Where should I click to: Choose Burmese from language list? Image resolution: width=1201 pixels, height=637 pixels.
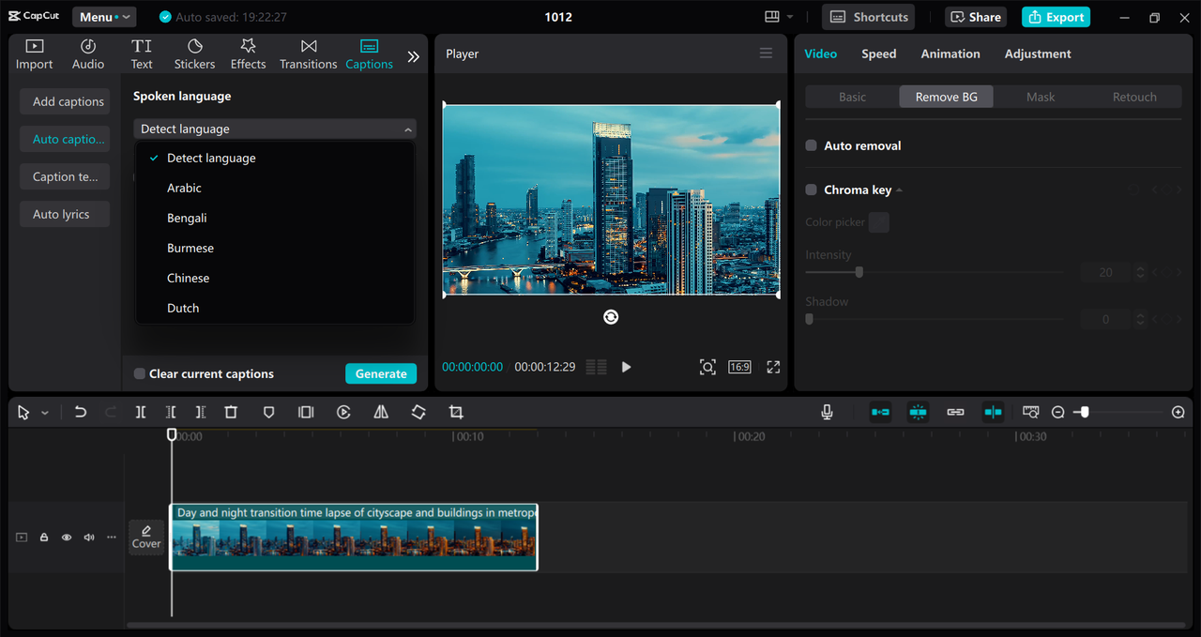pyautogui.click(x=275, y=248)
